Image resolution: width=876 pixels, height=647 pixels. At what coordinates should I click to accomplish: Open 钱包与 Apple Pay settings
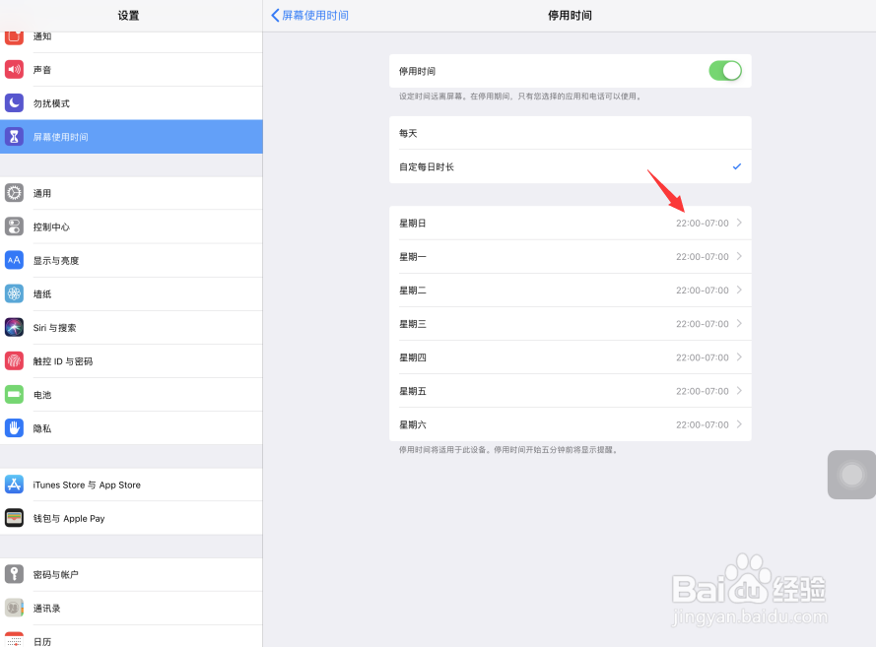131,518
